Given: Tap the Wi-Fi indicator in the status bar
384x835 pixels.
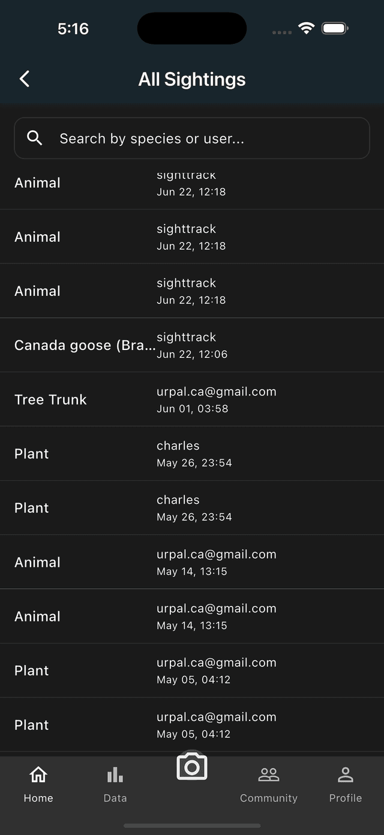Looking at the screenshot, I should pyautogui.click(x=307, y=28).
